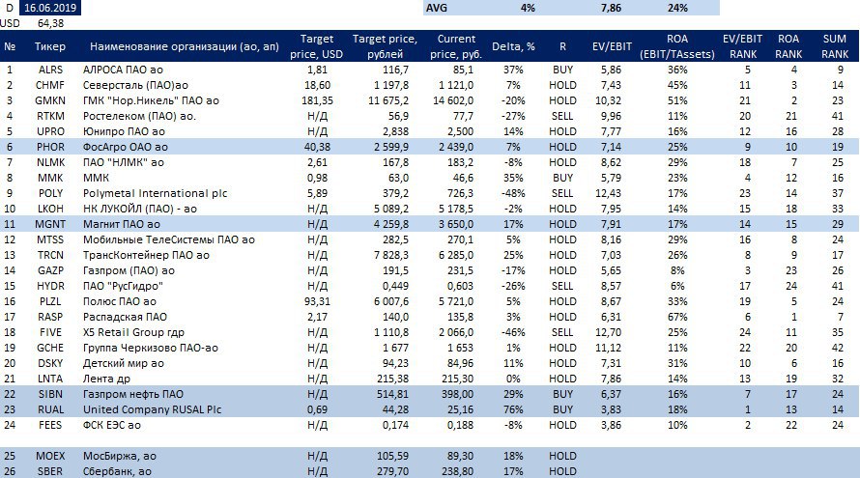Click the USD rate value 64,38

50,23
